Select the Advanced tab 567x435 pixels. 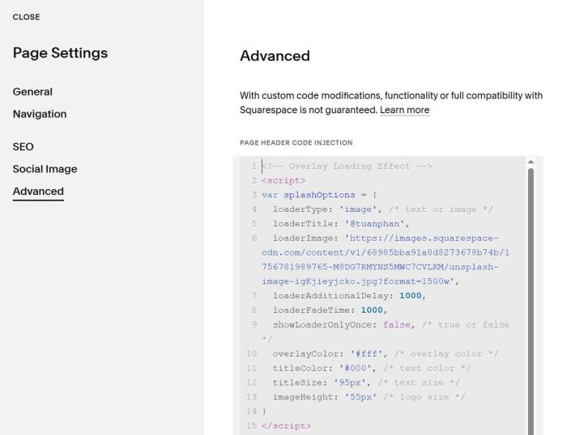coord(38,192)
